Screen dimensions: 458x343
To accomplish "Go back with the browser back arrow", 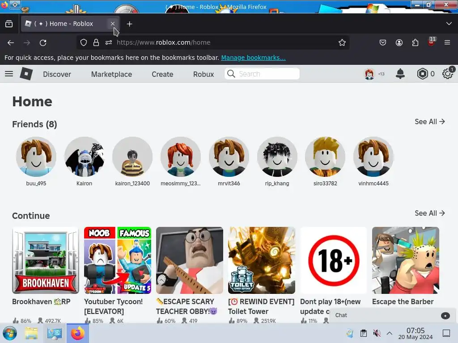I will [11, 42].
